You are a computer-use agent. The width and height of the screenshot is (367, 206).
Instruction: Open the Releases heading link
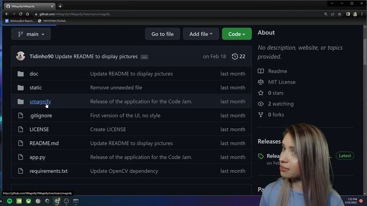pos(269,141)
